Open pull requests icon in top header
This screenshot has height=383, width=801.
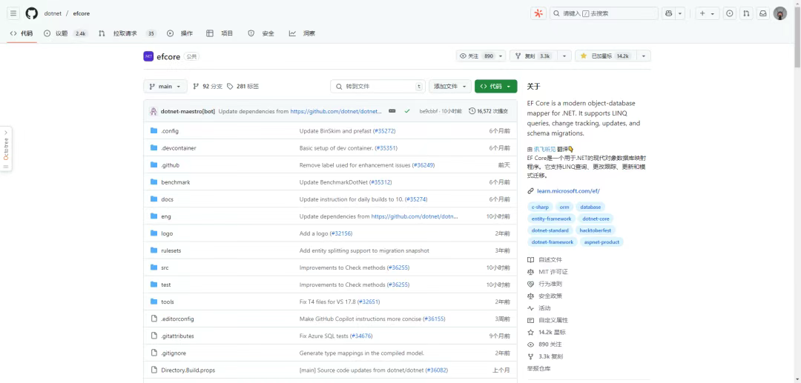tap(746, 13)
